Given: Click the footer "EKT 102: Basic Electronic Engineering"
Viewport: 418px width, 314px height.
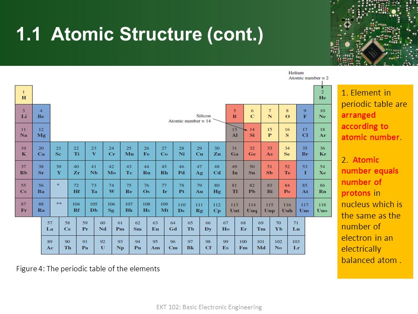Looking at the screenshot, I should click(x=209, y=307).
